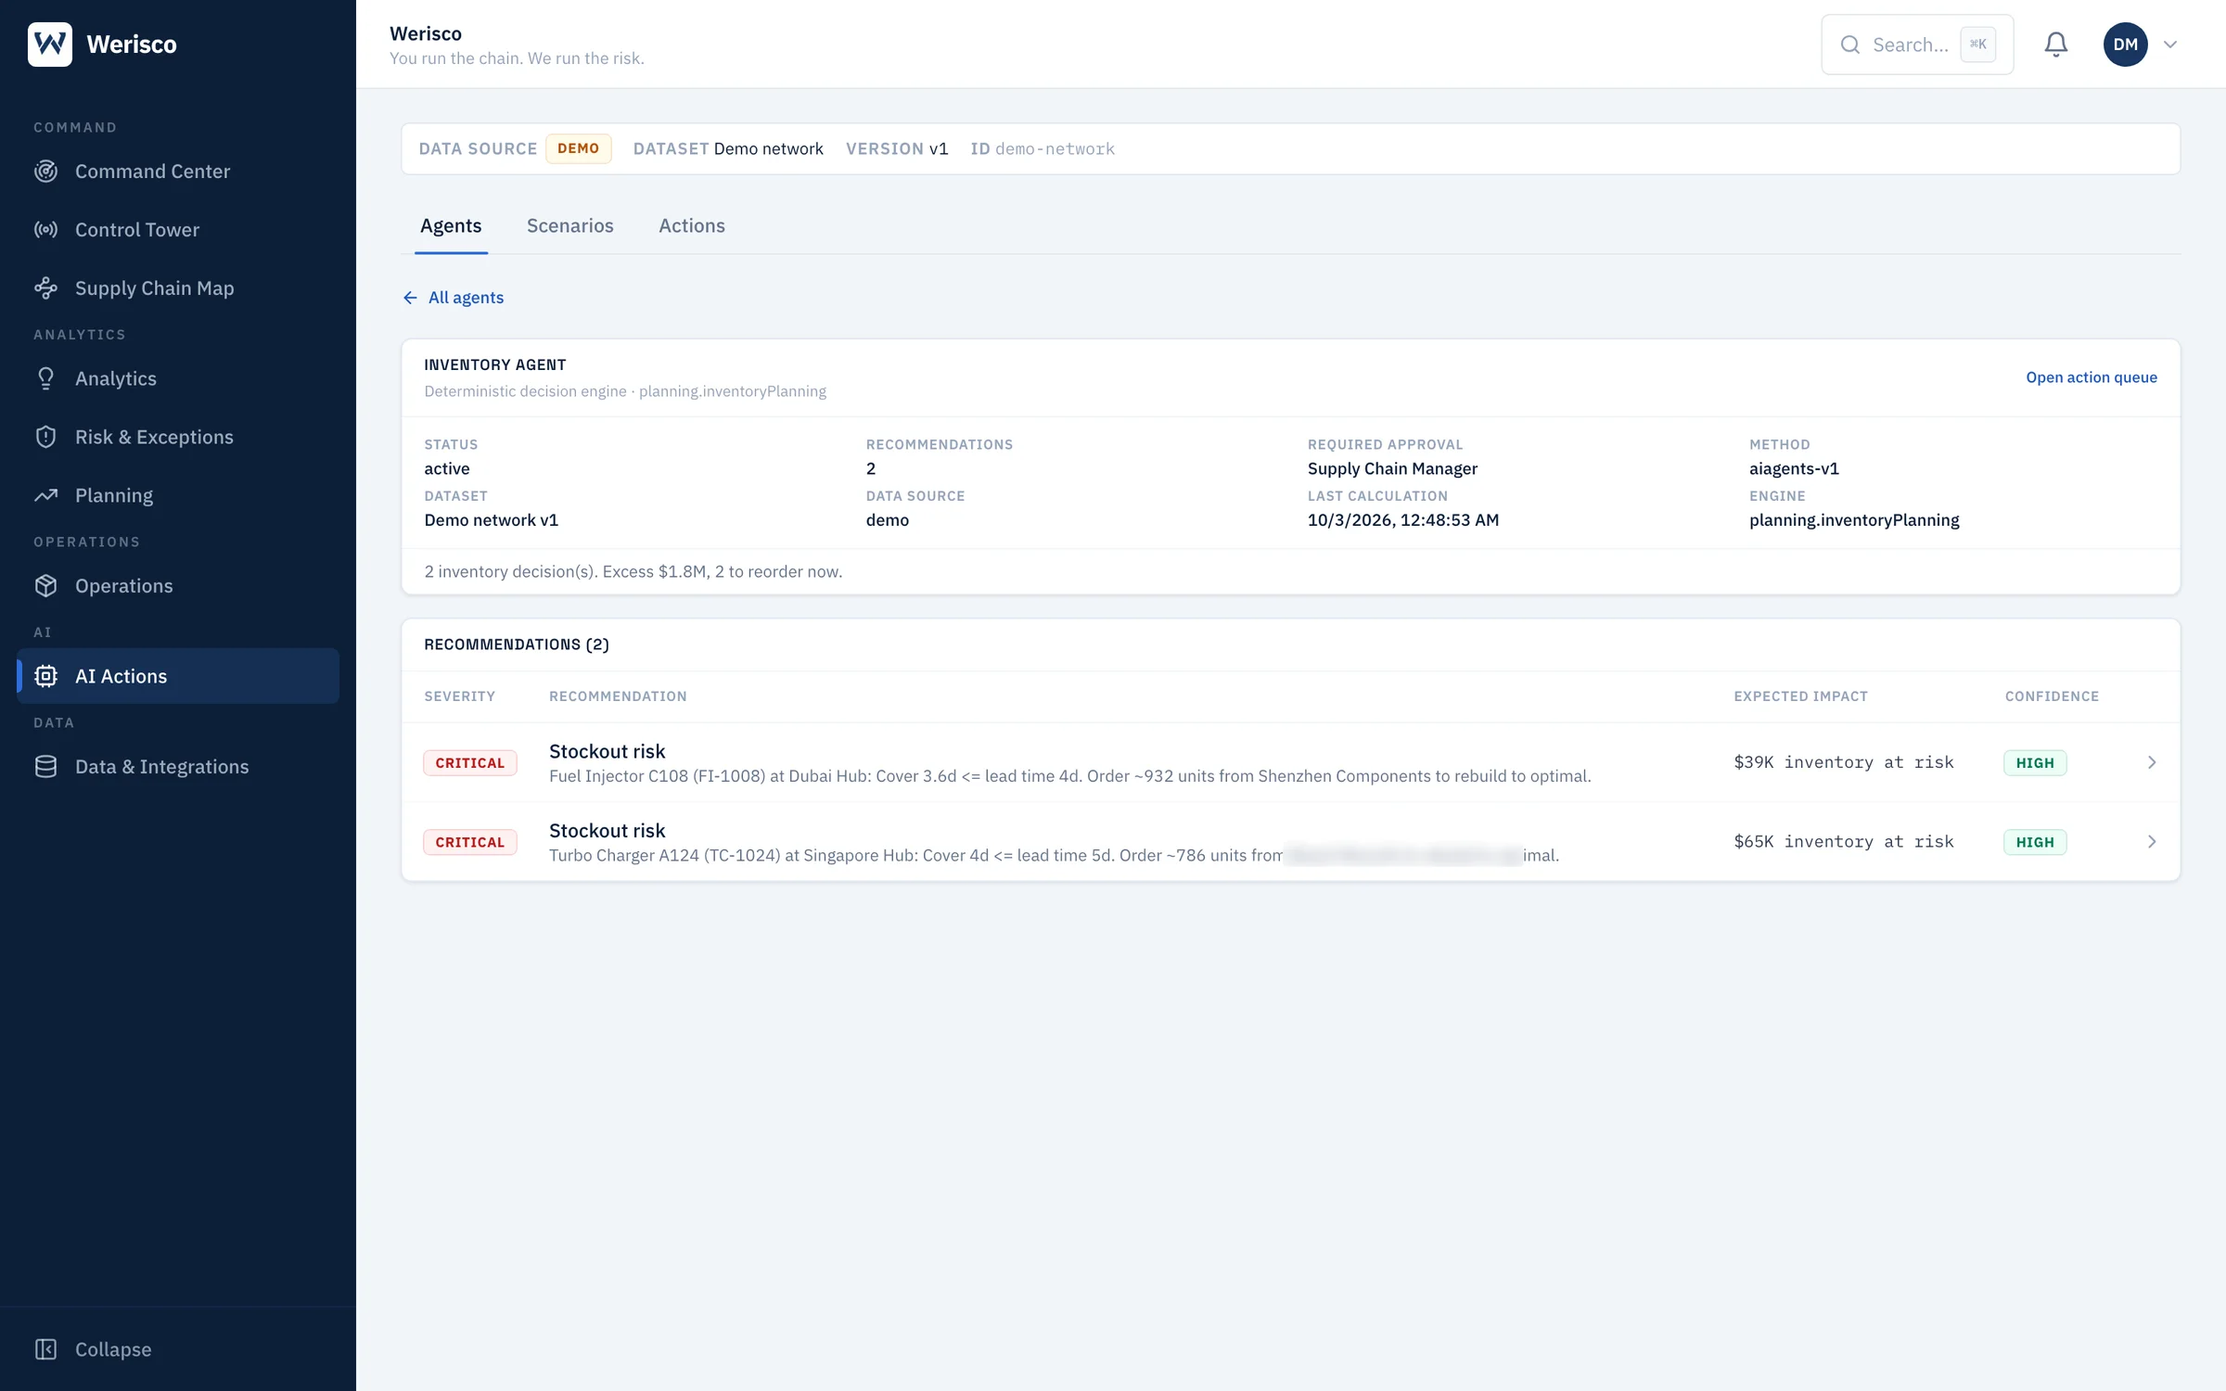
Task: Click last calculation '10/3/2026, 12:48:53 AM'
Action: point(1403,520)
